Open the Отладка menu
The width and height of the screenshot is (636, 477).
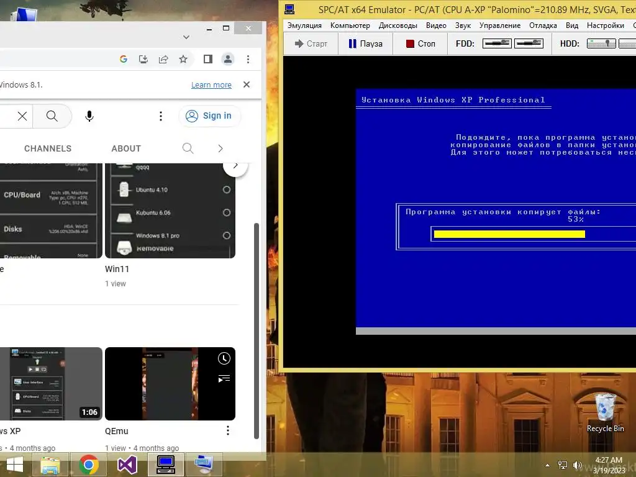point(543,25)
